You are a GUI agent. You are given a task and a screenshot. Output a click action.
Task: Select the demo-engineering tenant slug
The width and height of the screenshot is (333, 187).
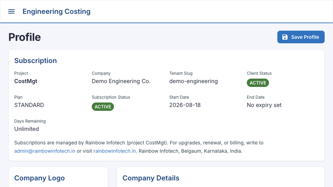coord(194,81)
